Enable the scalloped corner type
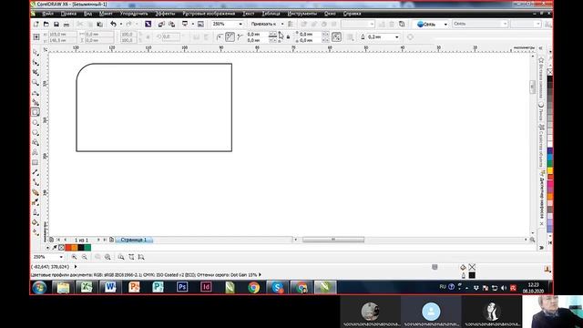 click(x=230, y=36)
